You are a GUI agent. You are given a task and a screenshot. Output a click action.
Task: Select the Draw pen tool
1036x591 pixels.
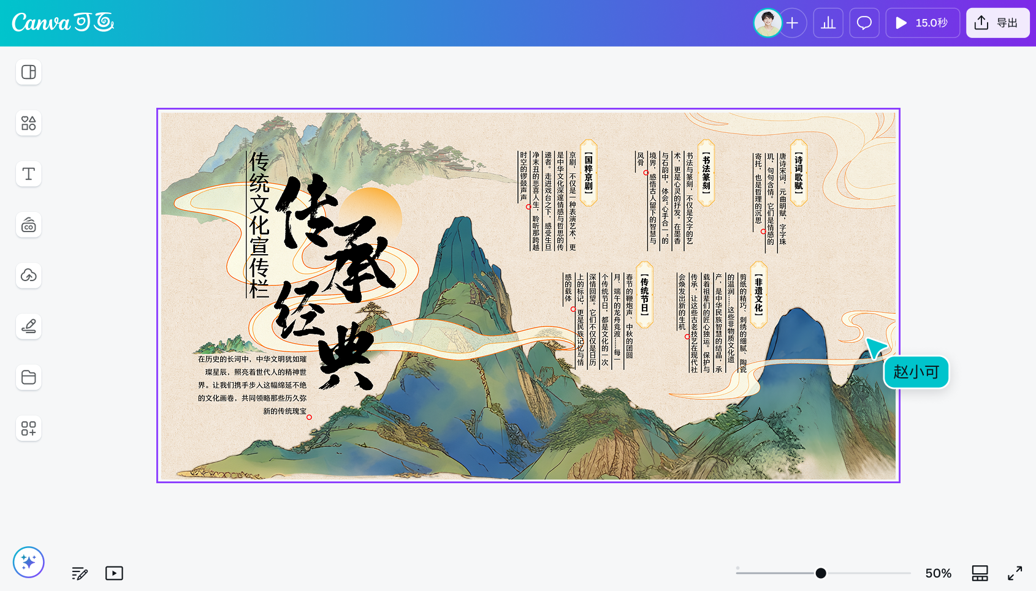tap(29, 326)
